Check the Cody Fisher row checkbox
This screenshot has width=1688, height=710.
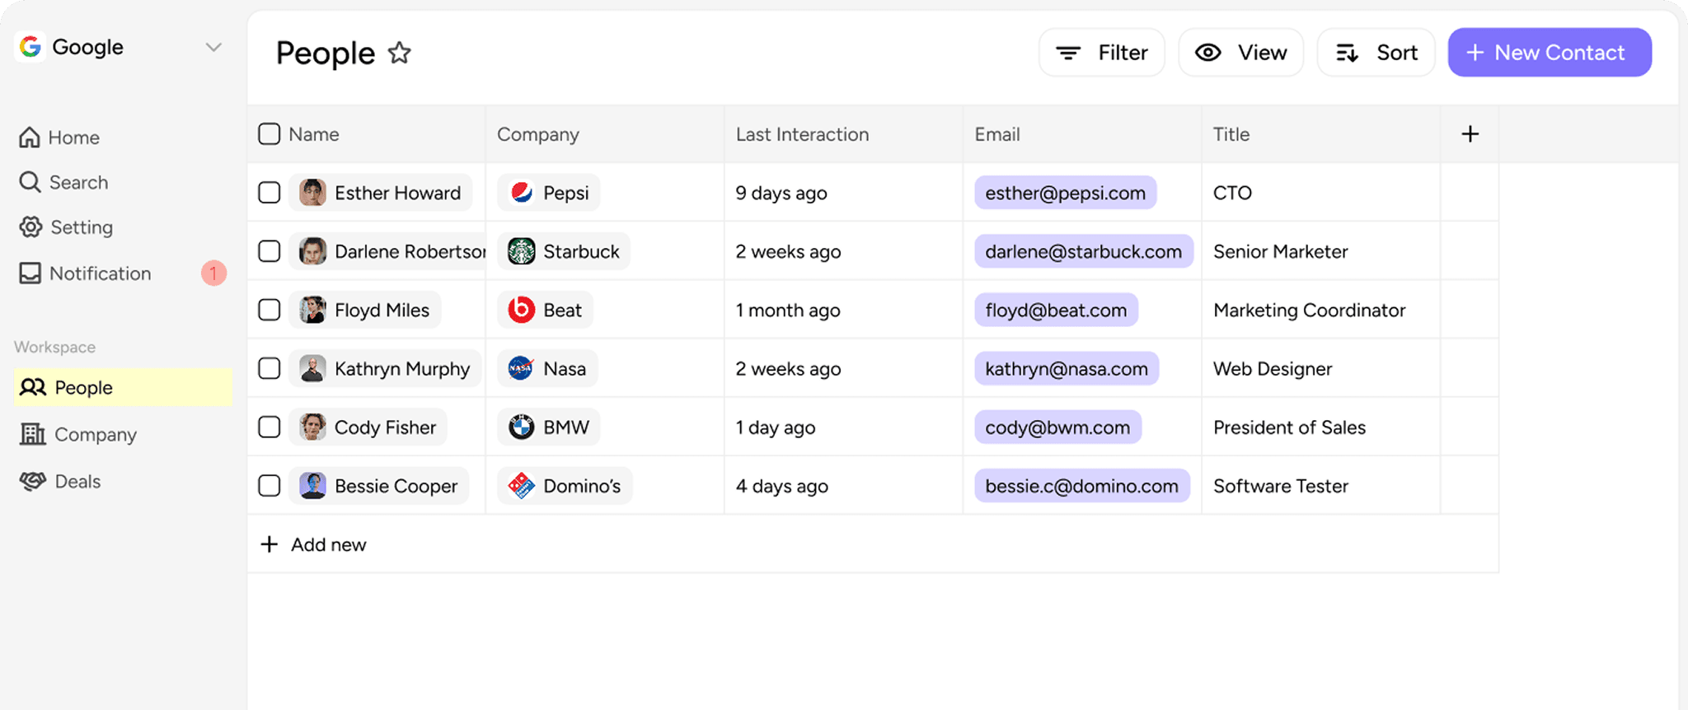270,427
